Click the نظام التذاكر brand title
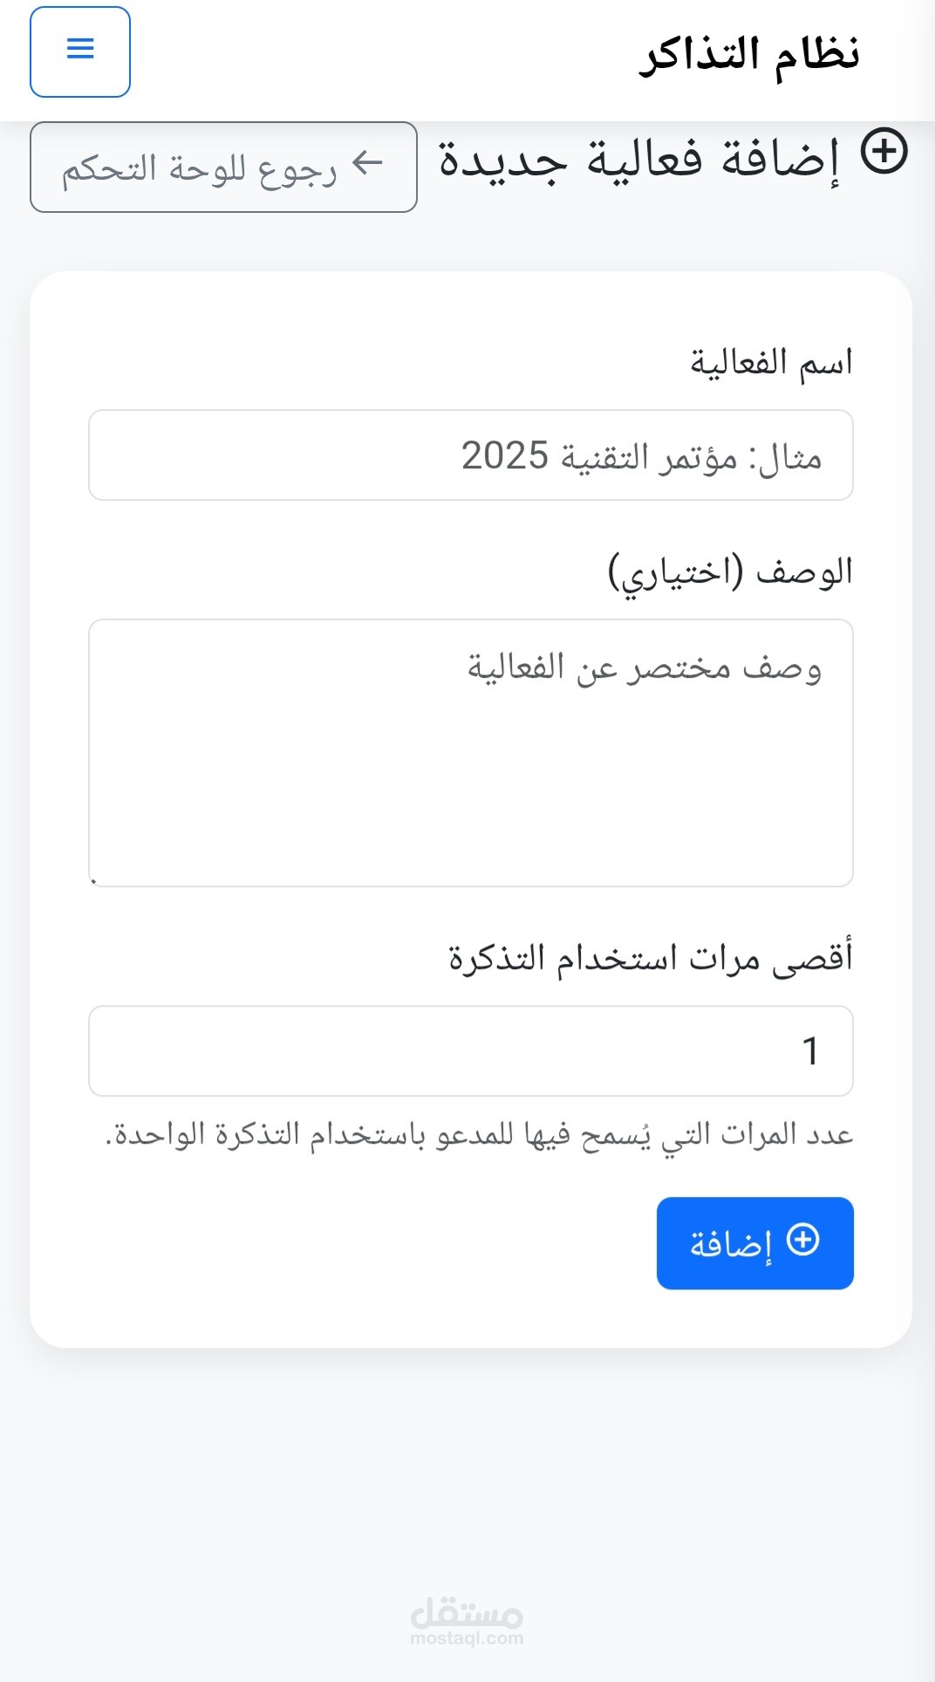935x1682 pixels. pos(749,54)
